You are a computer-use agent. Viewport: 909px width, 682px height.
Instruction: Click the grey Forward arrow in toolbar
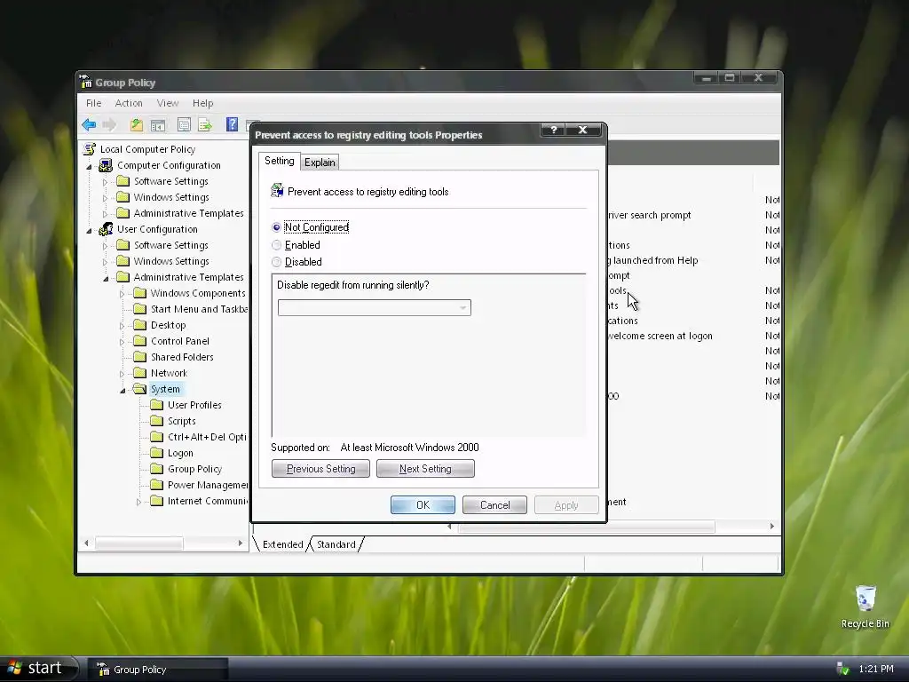[x=109, y=124]
